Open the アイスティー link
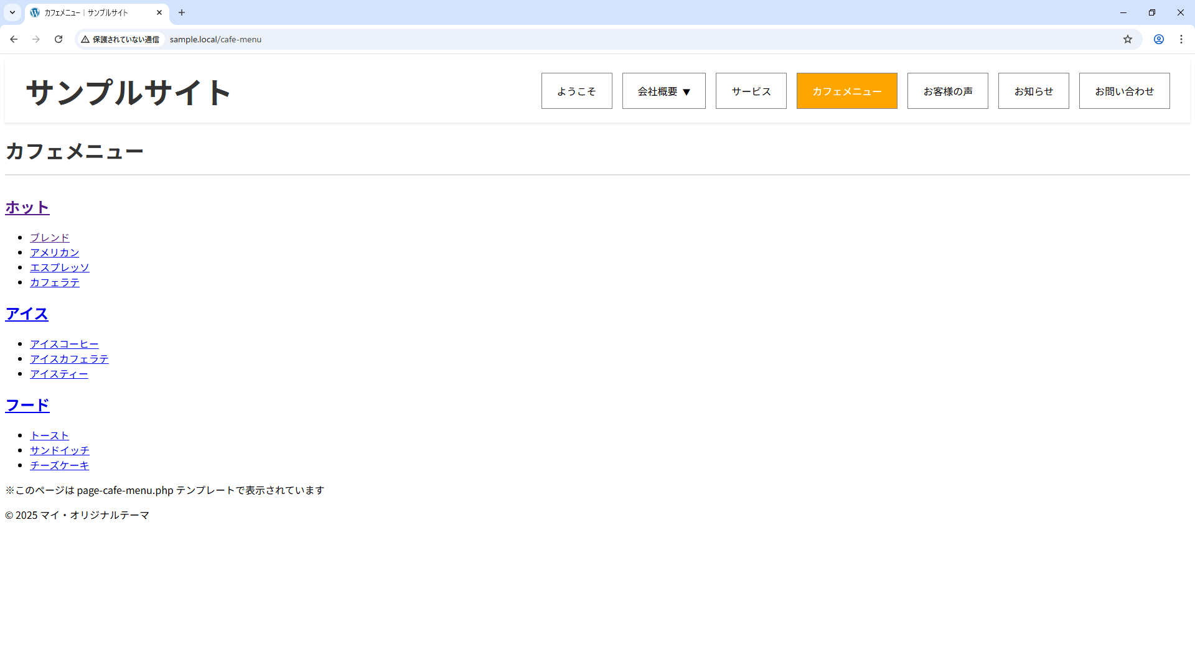Screen dimensions: 1195x647 coord(59,374)
